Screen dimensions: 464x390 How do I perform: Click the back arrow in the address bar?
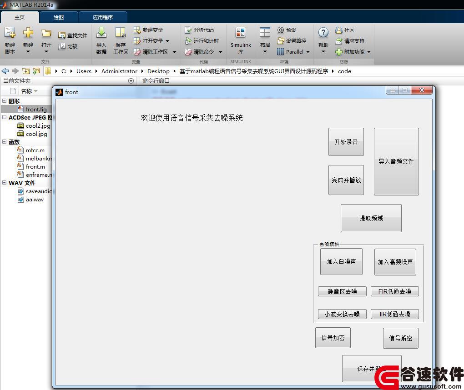[5, 71]
